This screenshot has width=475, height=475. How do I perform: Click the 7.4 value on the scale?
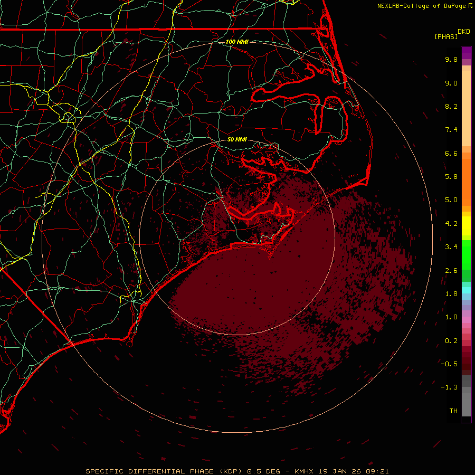coord(451,130)
